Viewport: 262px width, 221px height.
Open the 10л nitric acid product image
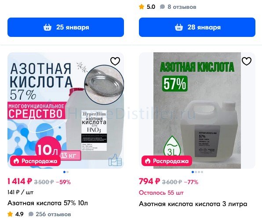65,110
